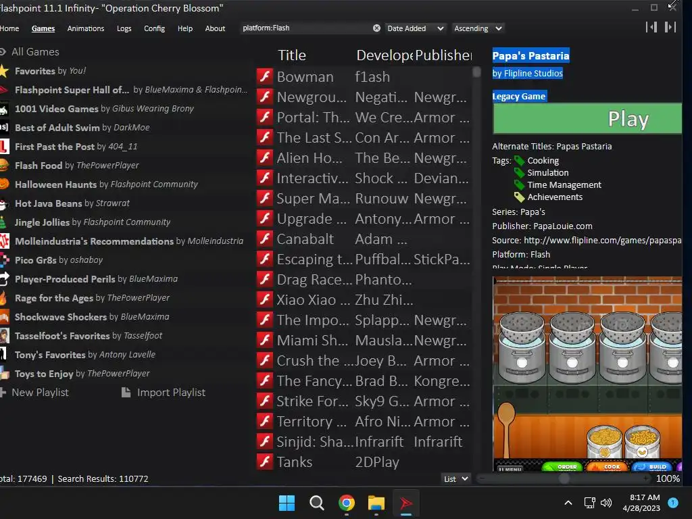Click the Flash Food burger playlist icon
The image size is (692, 519).
[4, 166]
